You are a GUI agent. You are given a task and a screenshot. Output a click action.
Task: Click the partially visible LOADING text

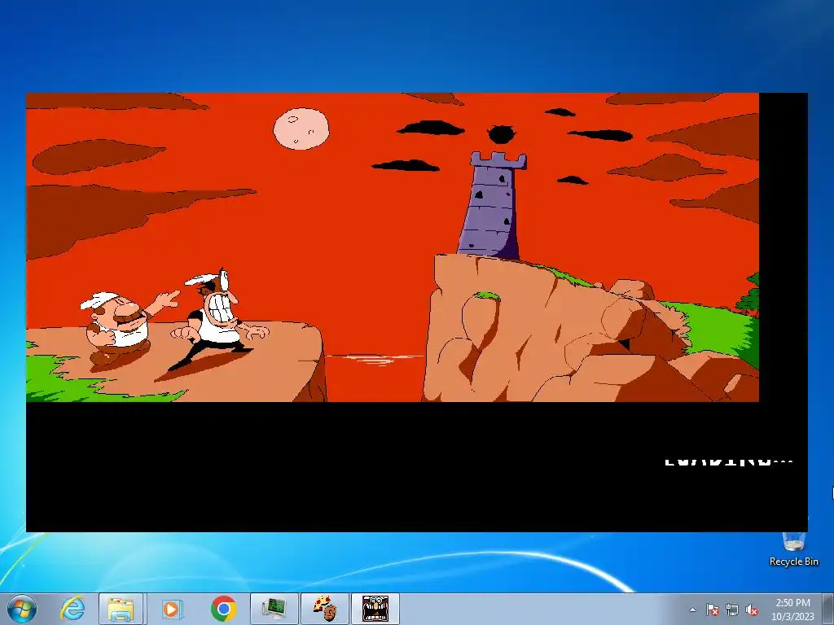coord(729,461)
